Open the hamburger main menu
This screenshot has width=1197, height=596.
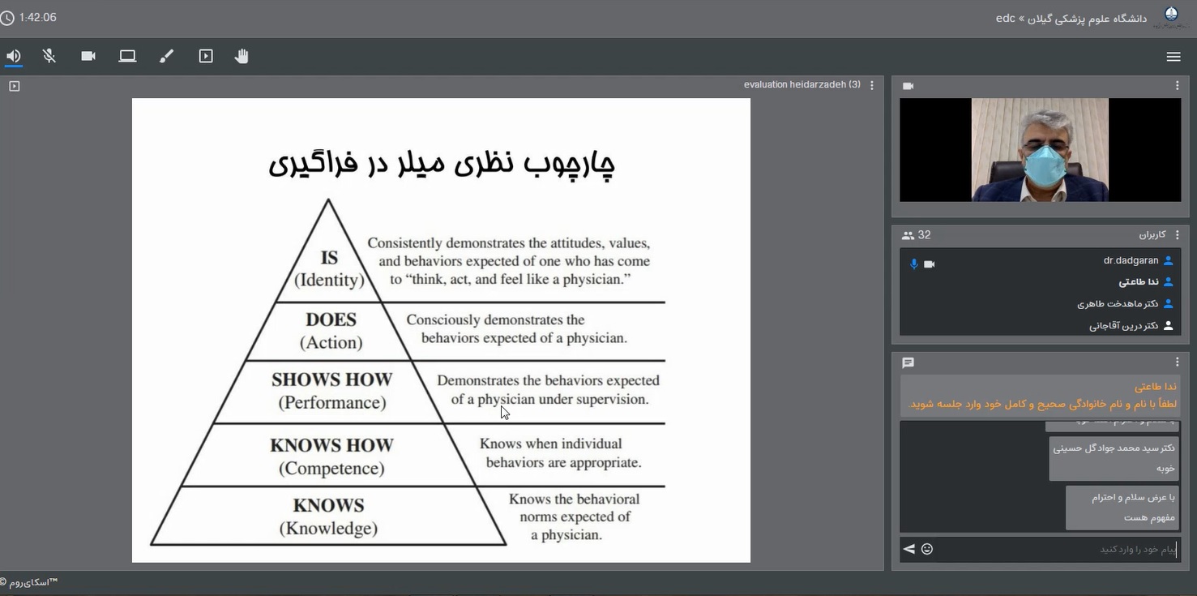1173,57
